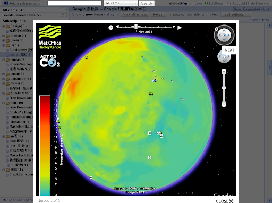Click the Search button in Reader
272x203 pixels.
pos(147,3)
